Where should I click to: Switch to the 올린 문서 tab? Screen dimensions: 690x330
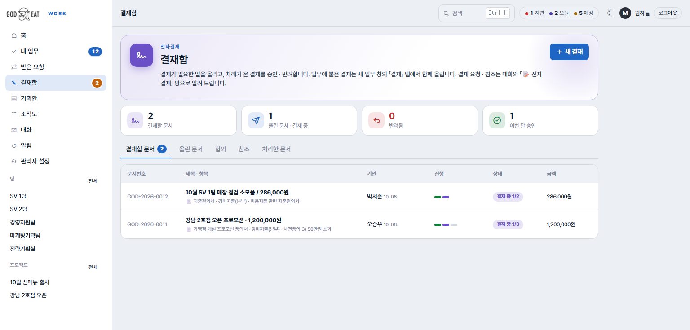click(191, 149)
